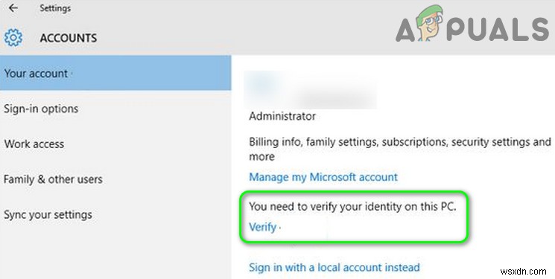Click the Settings window title
This screenshot has width=555, height=279.
[55, 8]
